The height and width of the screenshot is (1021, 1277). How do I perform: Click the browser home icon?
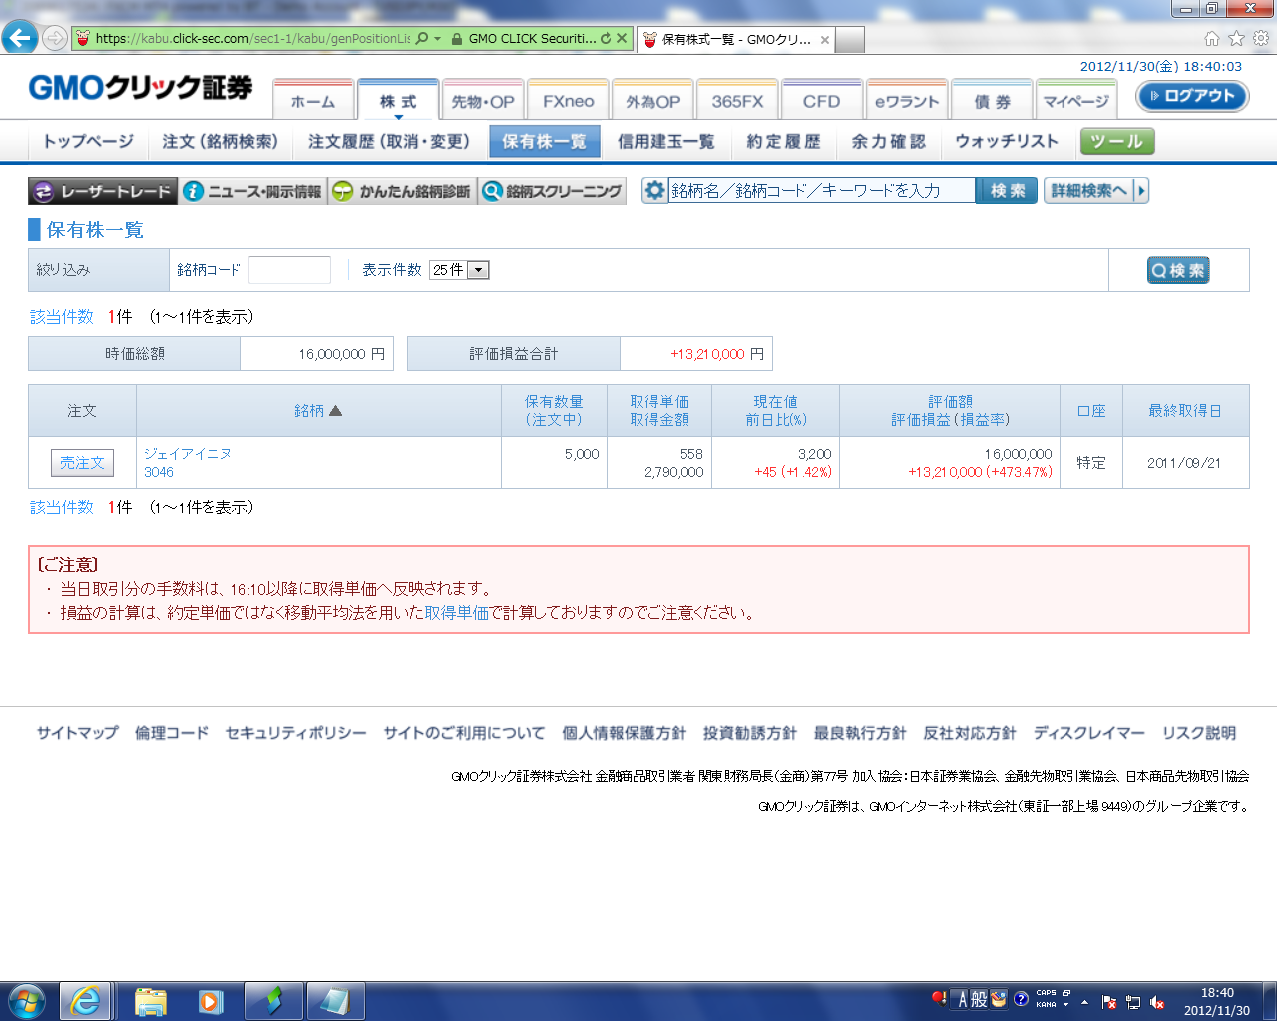coord(1211,38)
